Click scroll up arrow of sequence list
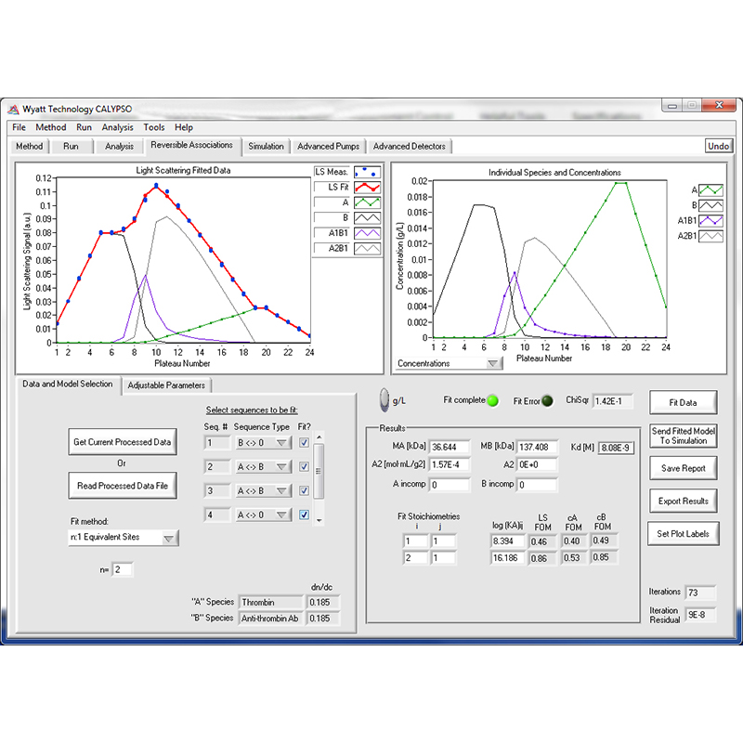The image size is (743, 743). pos(319,437)
